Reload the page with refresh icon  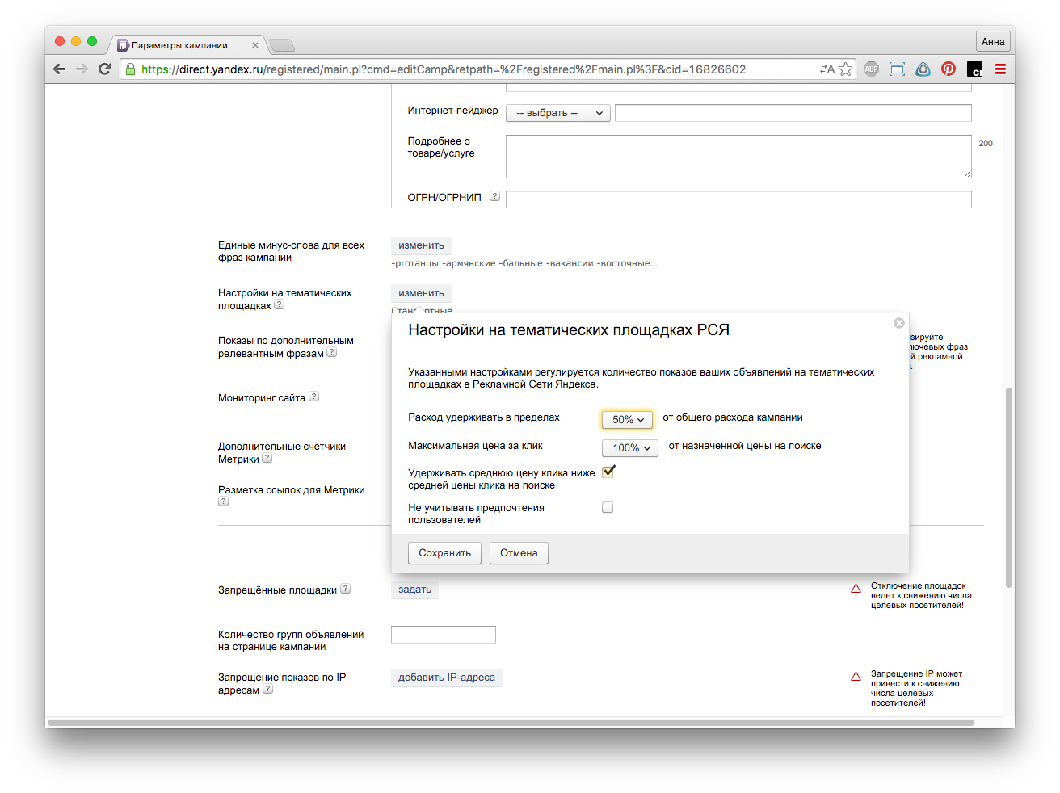click(104, 69)
